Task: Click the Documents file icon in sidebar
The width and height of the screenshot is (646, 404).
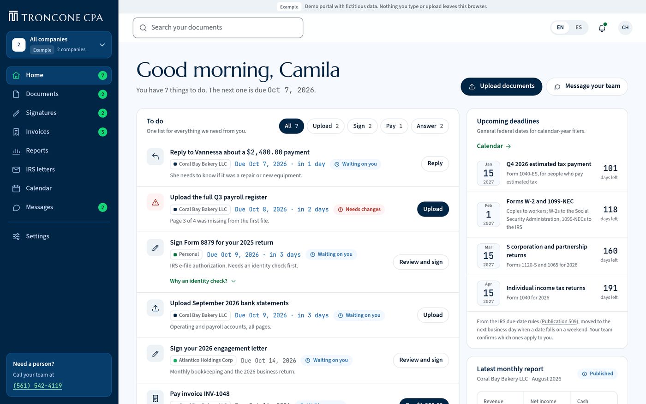Action: (16, 94)
